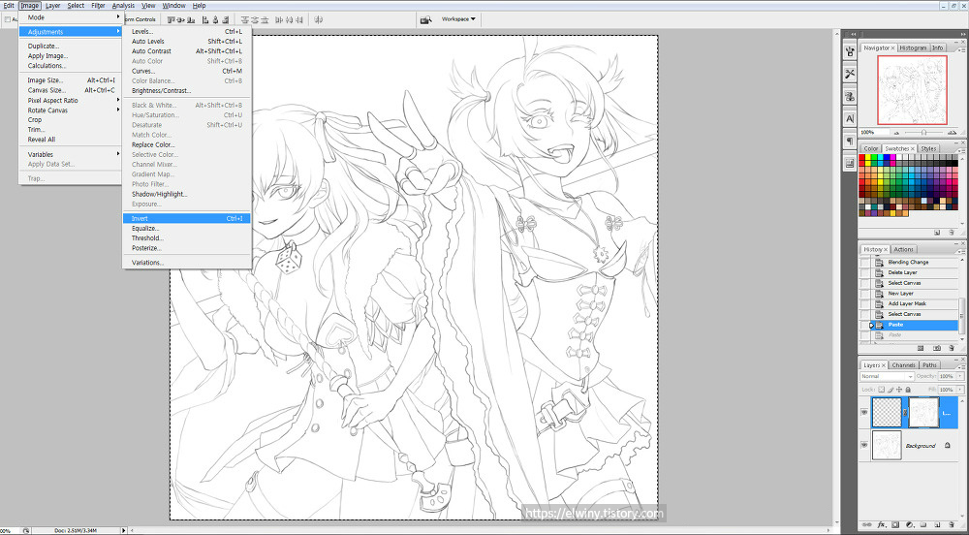Click Create new group icon in Layers panel
This screenshot has width=969, height=535.
coord(923,524)
